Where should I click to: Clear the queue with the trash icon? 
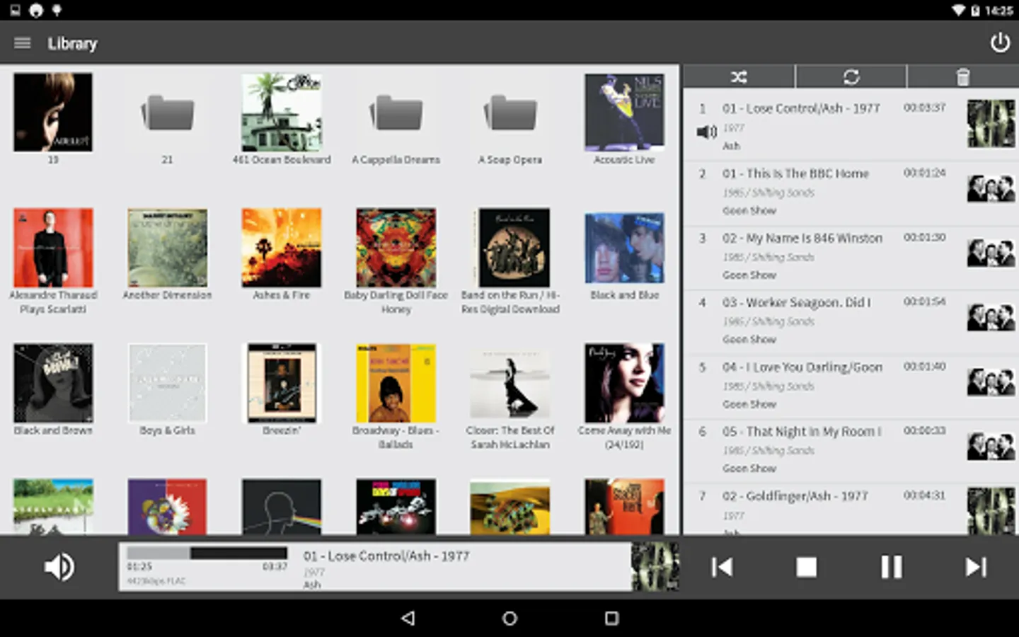point(963,76)
